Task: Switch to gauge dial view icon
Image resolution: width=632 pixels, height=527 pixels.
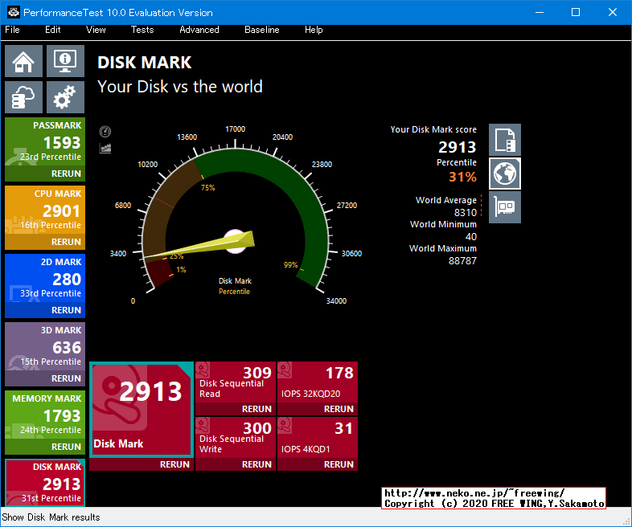Action: [105, 131]
